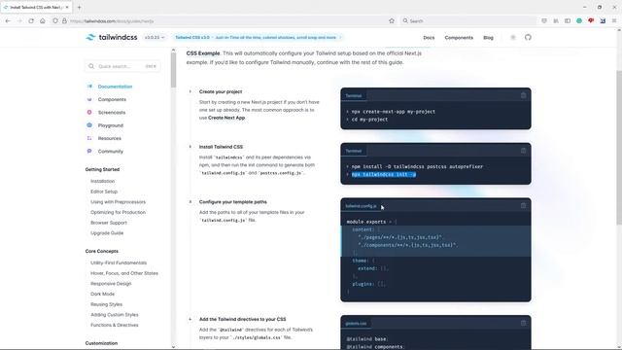Click the address bar URL
Screen dimensions: 622x350
(112, 21)
